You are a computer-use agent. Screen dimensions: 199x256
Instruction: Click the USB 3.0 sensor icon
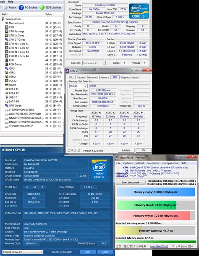7,97
